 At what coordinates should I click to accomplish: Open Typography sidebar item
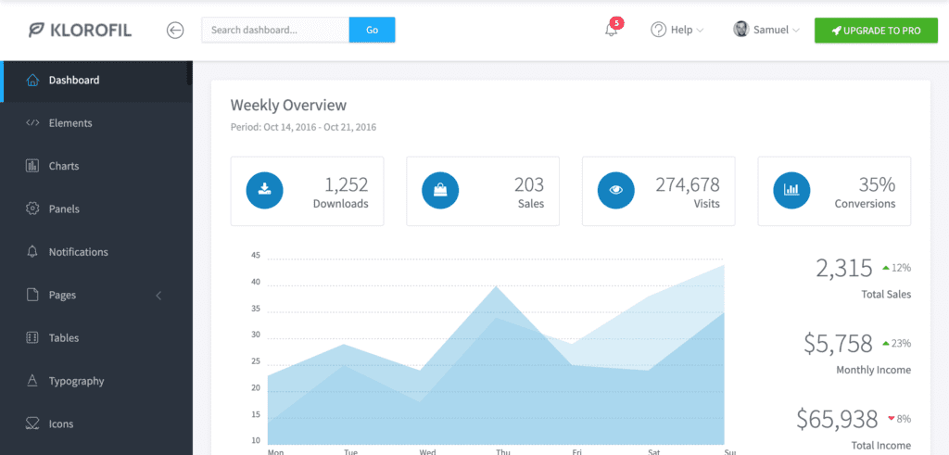click(x=96, y=381)
